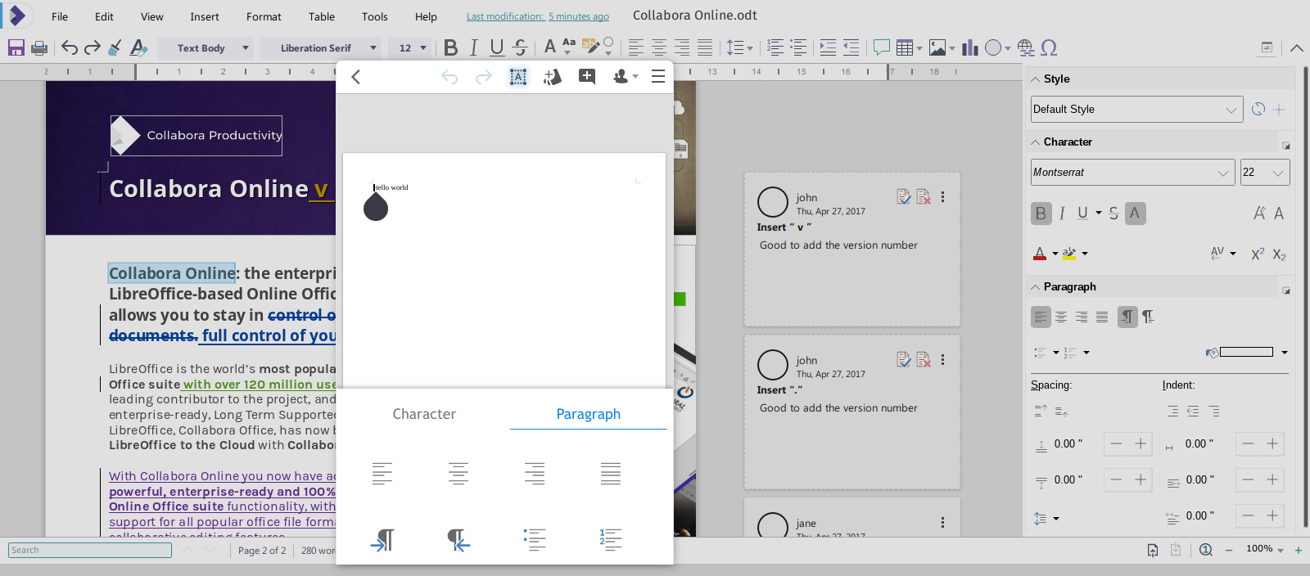The height and width of the screenshot is (576, 1310).
Task: Pick font color red swatch in sidebar
Action: pyautogui.click(x=1040, y=254)
